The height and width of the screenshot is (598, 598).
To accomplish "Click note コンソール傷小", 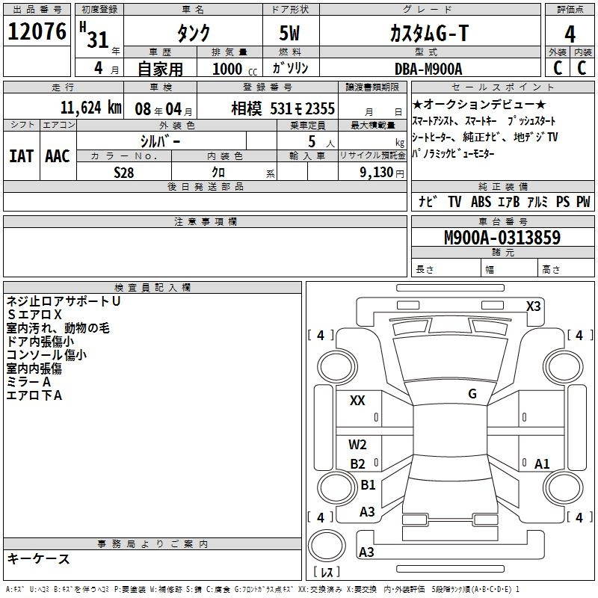I will point(46,354).
